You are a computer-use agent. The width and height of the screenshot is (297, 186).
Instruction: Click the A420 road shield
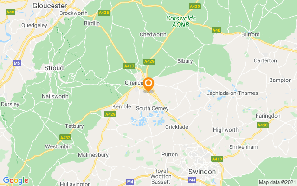(263, 125)
